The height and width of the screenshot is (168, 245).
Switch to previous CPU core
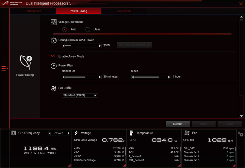50,133
